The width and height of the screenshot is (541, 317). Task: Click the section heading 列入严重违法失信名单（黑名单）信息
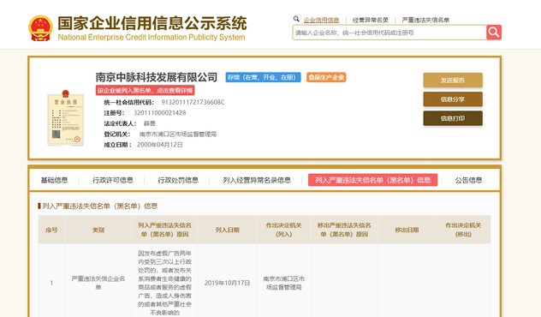[99, 206]
